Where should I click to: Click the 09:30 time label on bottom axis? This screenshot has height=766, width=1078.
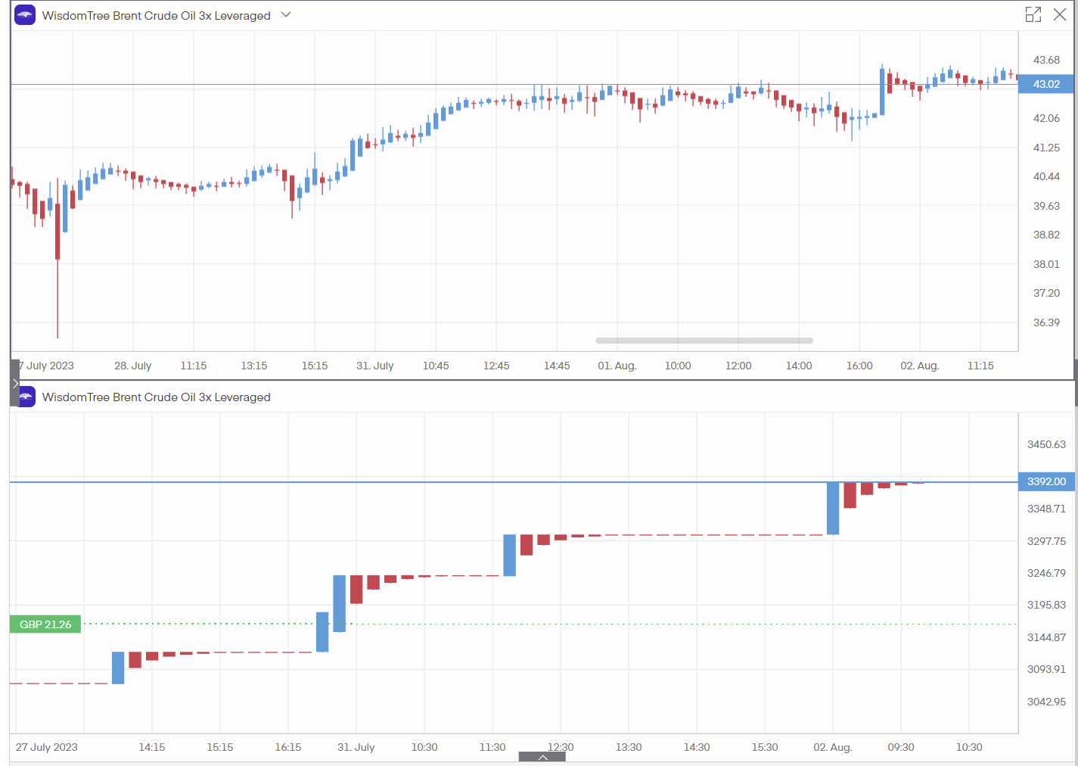click(901, 747)
